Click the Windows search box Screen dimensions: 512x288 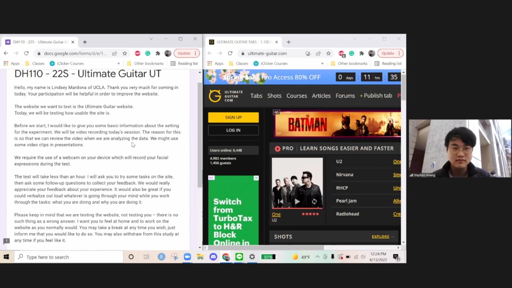[69, 257]
